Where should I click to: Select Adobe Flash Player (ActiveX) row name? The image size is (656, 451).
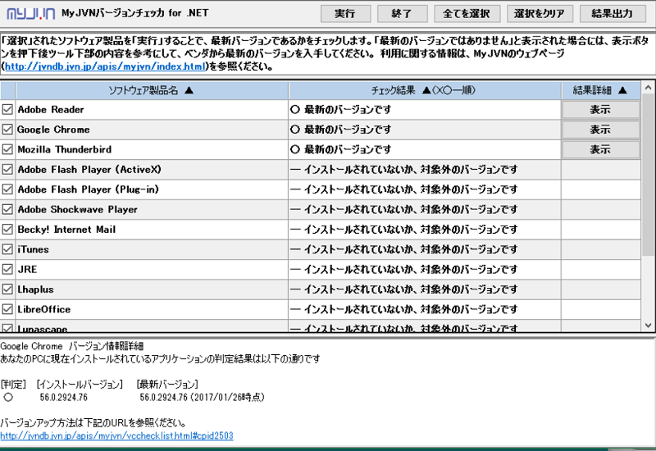coord(89,170)
